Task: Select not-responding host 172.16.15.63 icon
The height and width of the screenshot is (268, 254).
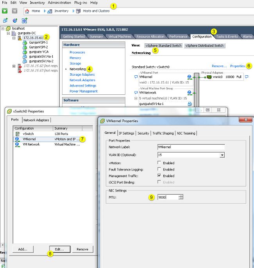Action: point(20,71)
